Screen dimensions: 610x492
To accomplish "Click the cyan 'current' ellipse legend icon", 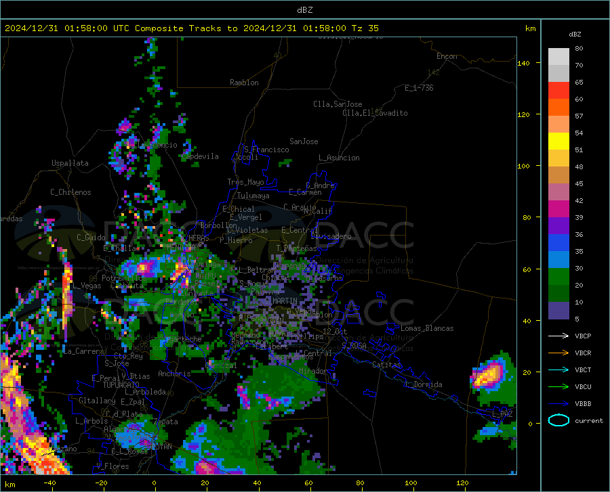I will point(558,420).
